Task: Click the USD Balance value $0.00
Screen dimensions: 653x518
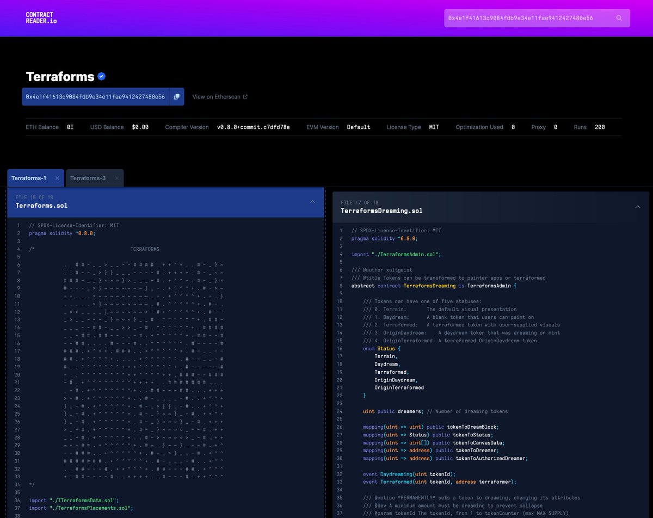Action: (140, 127)
